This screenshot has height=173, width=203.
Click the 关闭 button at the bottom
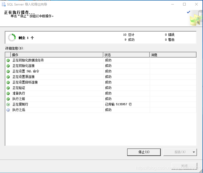184,166
